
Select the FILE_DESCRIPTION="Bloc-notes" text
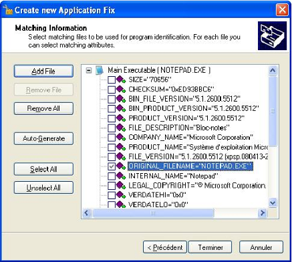[179, 128]
